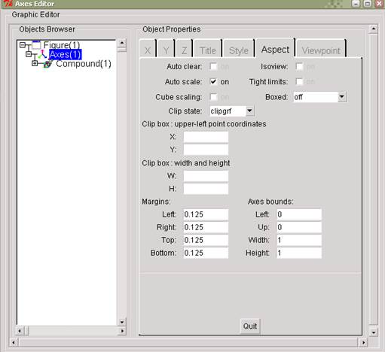Click Object Properties panel scroll up arrow

point(374,29)
